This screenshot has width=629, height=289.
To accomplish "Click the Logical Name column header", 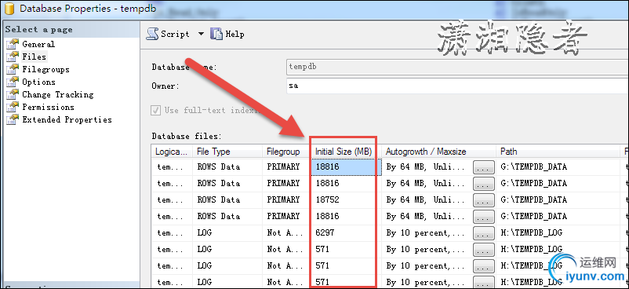I will tap(172, 152).
